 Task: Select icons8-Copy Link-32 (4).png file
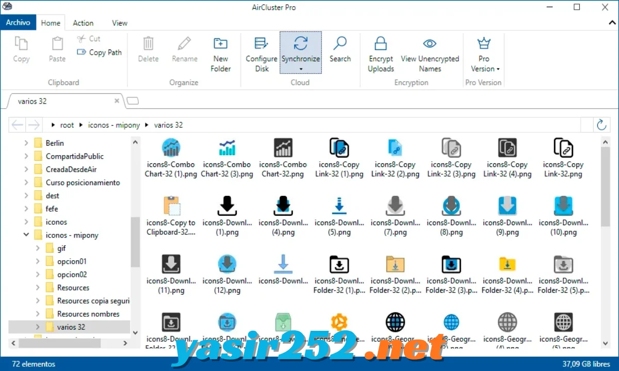pyautogui.click(x=507, y=158)
